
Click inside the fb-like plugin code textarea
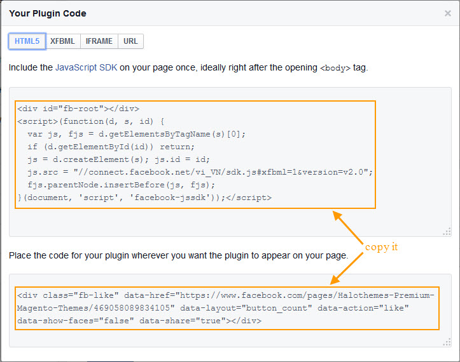[230, 311]
